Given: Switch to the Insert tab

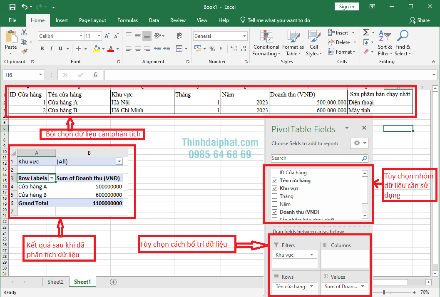Looking at the screenshot, I should click(62, 20).
